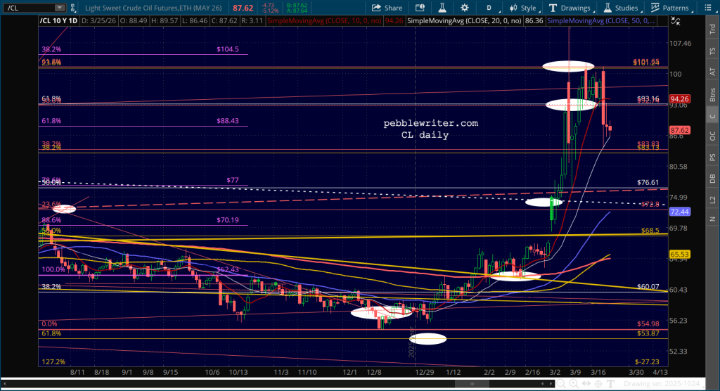Click the horizontal time scrollbar thumb
The width and height of the screenshot is (720, 391).
(x=472, y=384)
